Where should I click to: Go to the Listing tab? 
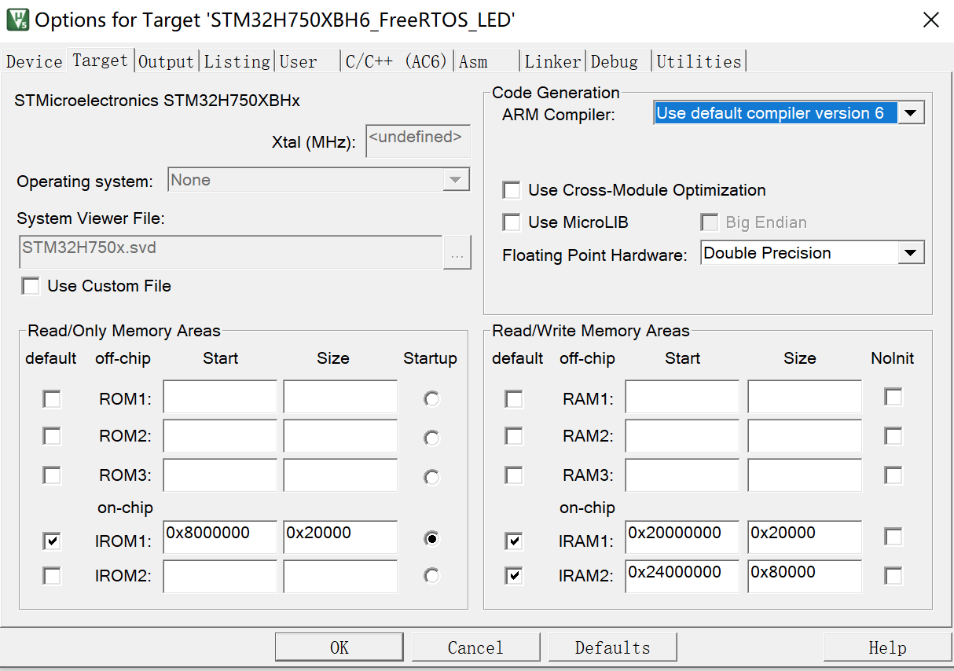237,61
